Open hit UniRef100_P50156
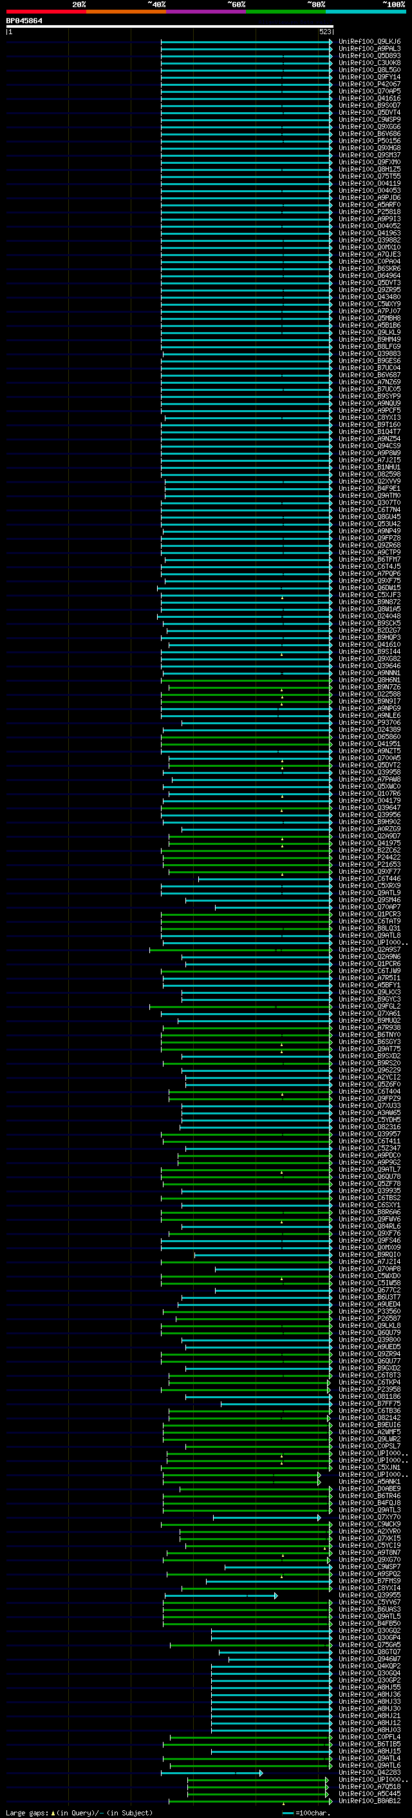This screenshot has height=1818, width=412. 369,141
